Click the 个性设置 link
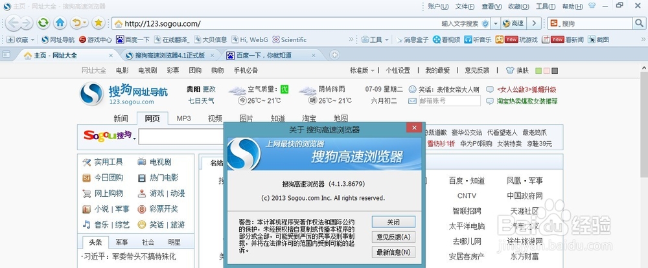648x268 pixels. [x=398, y=71]
